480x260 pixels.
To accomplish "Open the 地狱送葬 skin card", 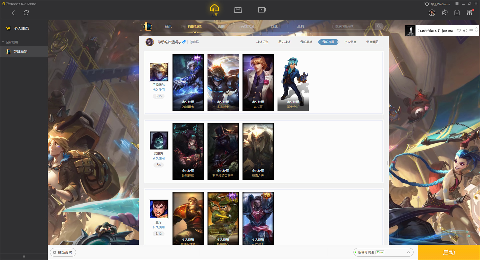I will tap(188, 151).
